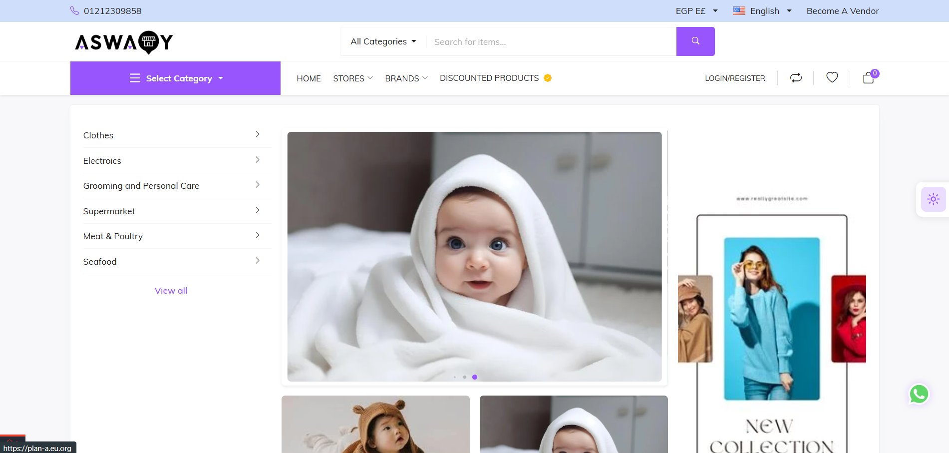Open the STORES menu
Screen dimensions: 949x453
pyautogui.click(x=352, y=78)
